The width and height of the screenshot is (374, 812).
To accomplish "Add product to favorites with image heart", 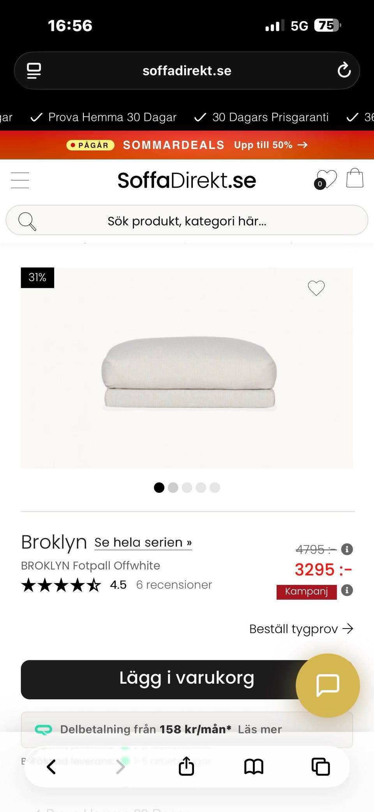I will pos(316,288).
